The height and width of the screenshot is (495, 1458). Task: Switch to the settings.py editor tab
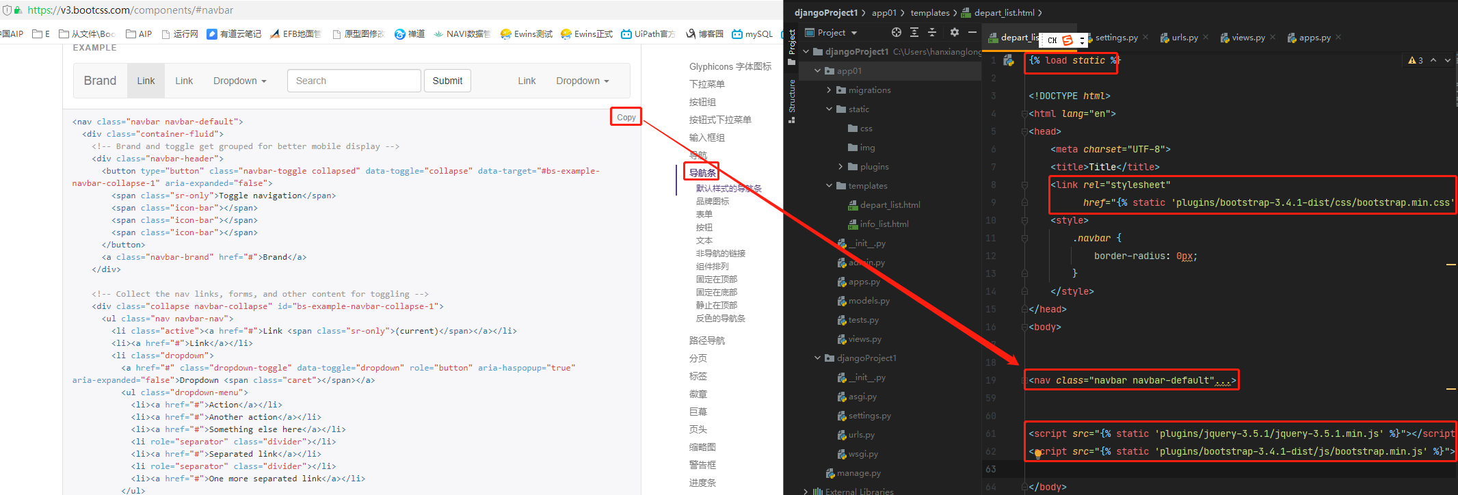1116,38
